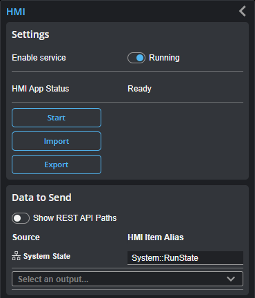Click the Show REST API Paths label
The image size is (255, 298).
[75, 218]
